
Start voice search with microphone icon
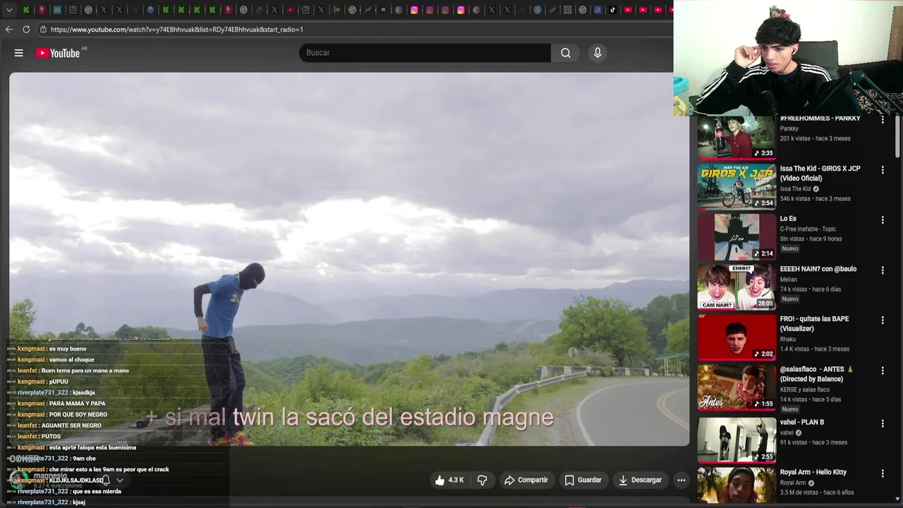pyautogui.click(x=598, y=53)
